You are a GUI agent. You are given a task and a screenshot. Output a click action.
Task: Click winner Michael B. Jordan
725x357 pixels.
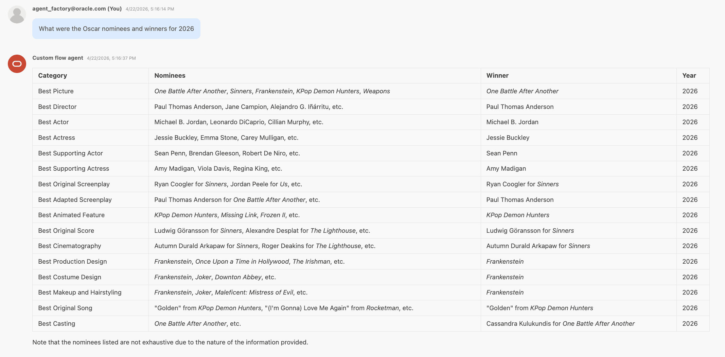[x=579, y=122]
